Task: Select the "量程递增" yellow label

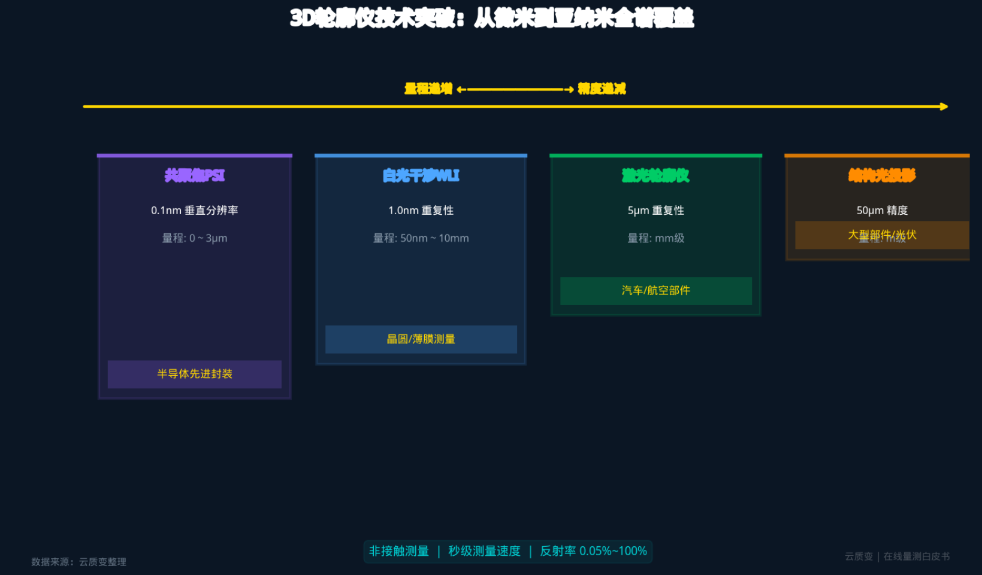Action: (428, 89)
